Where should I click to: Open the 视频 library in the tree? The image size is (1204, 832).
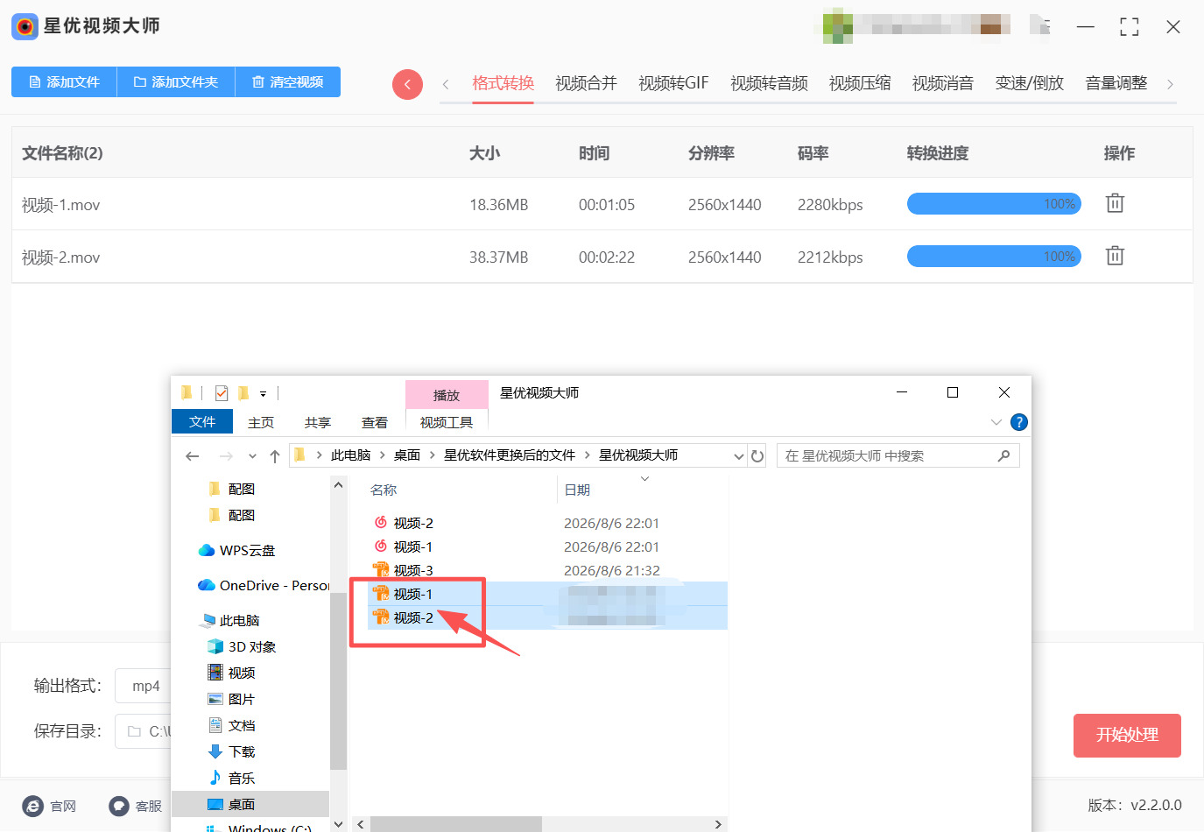232,673
